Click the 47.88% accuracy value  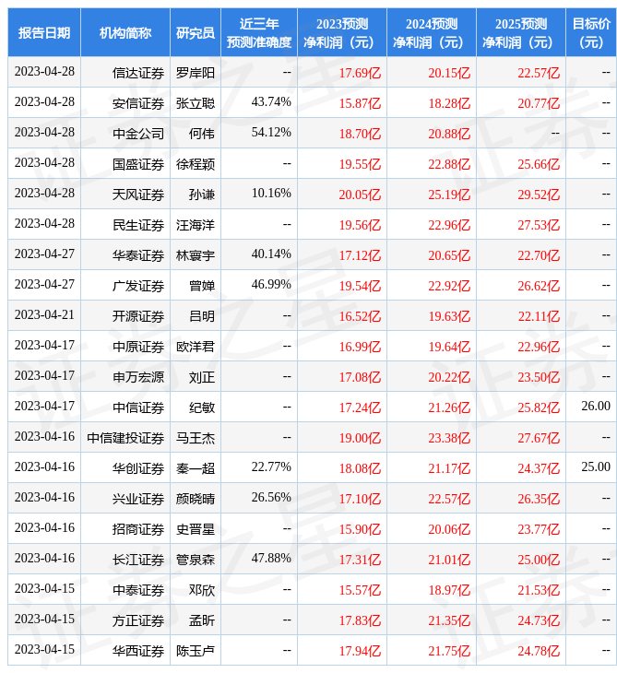tap(271, 558)
